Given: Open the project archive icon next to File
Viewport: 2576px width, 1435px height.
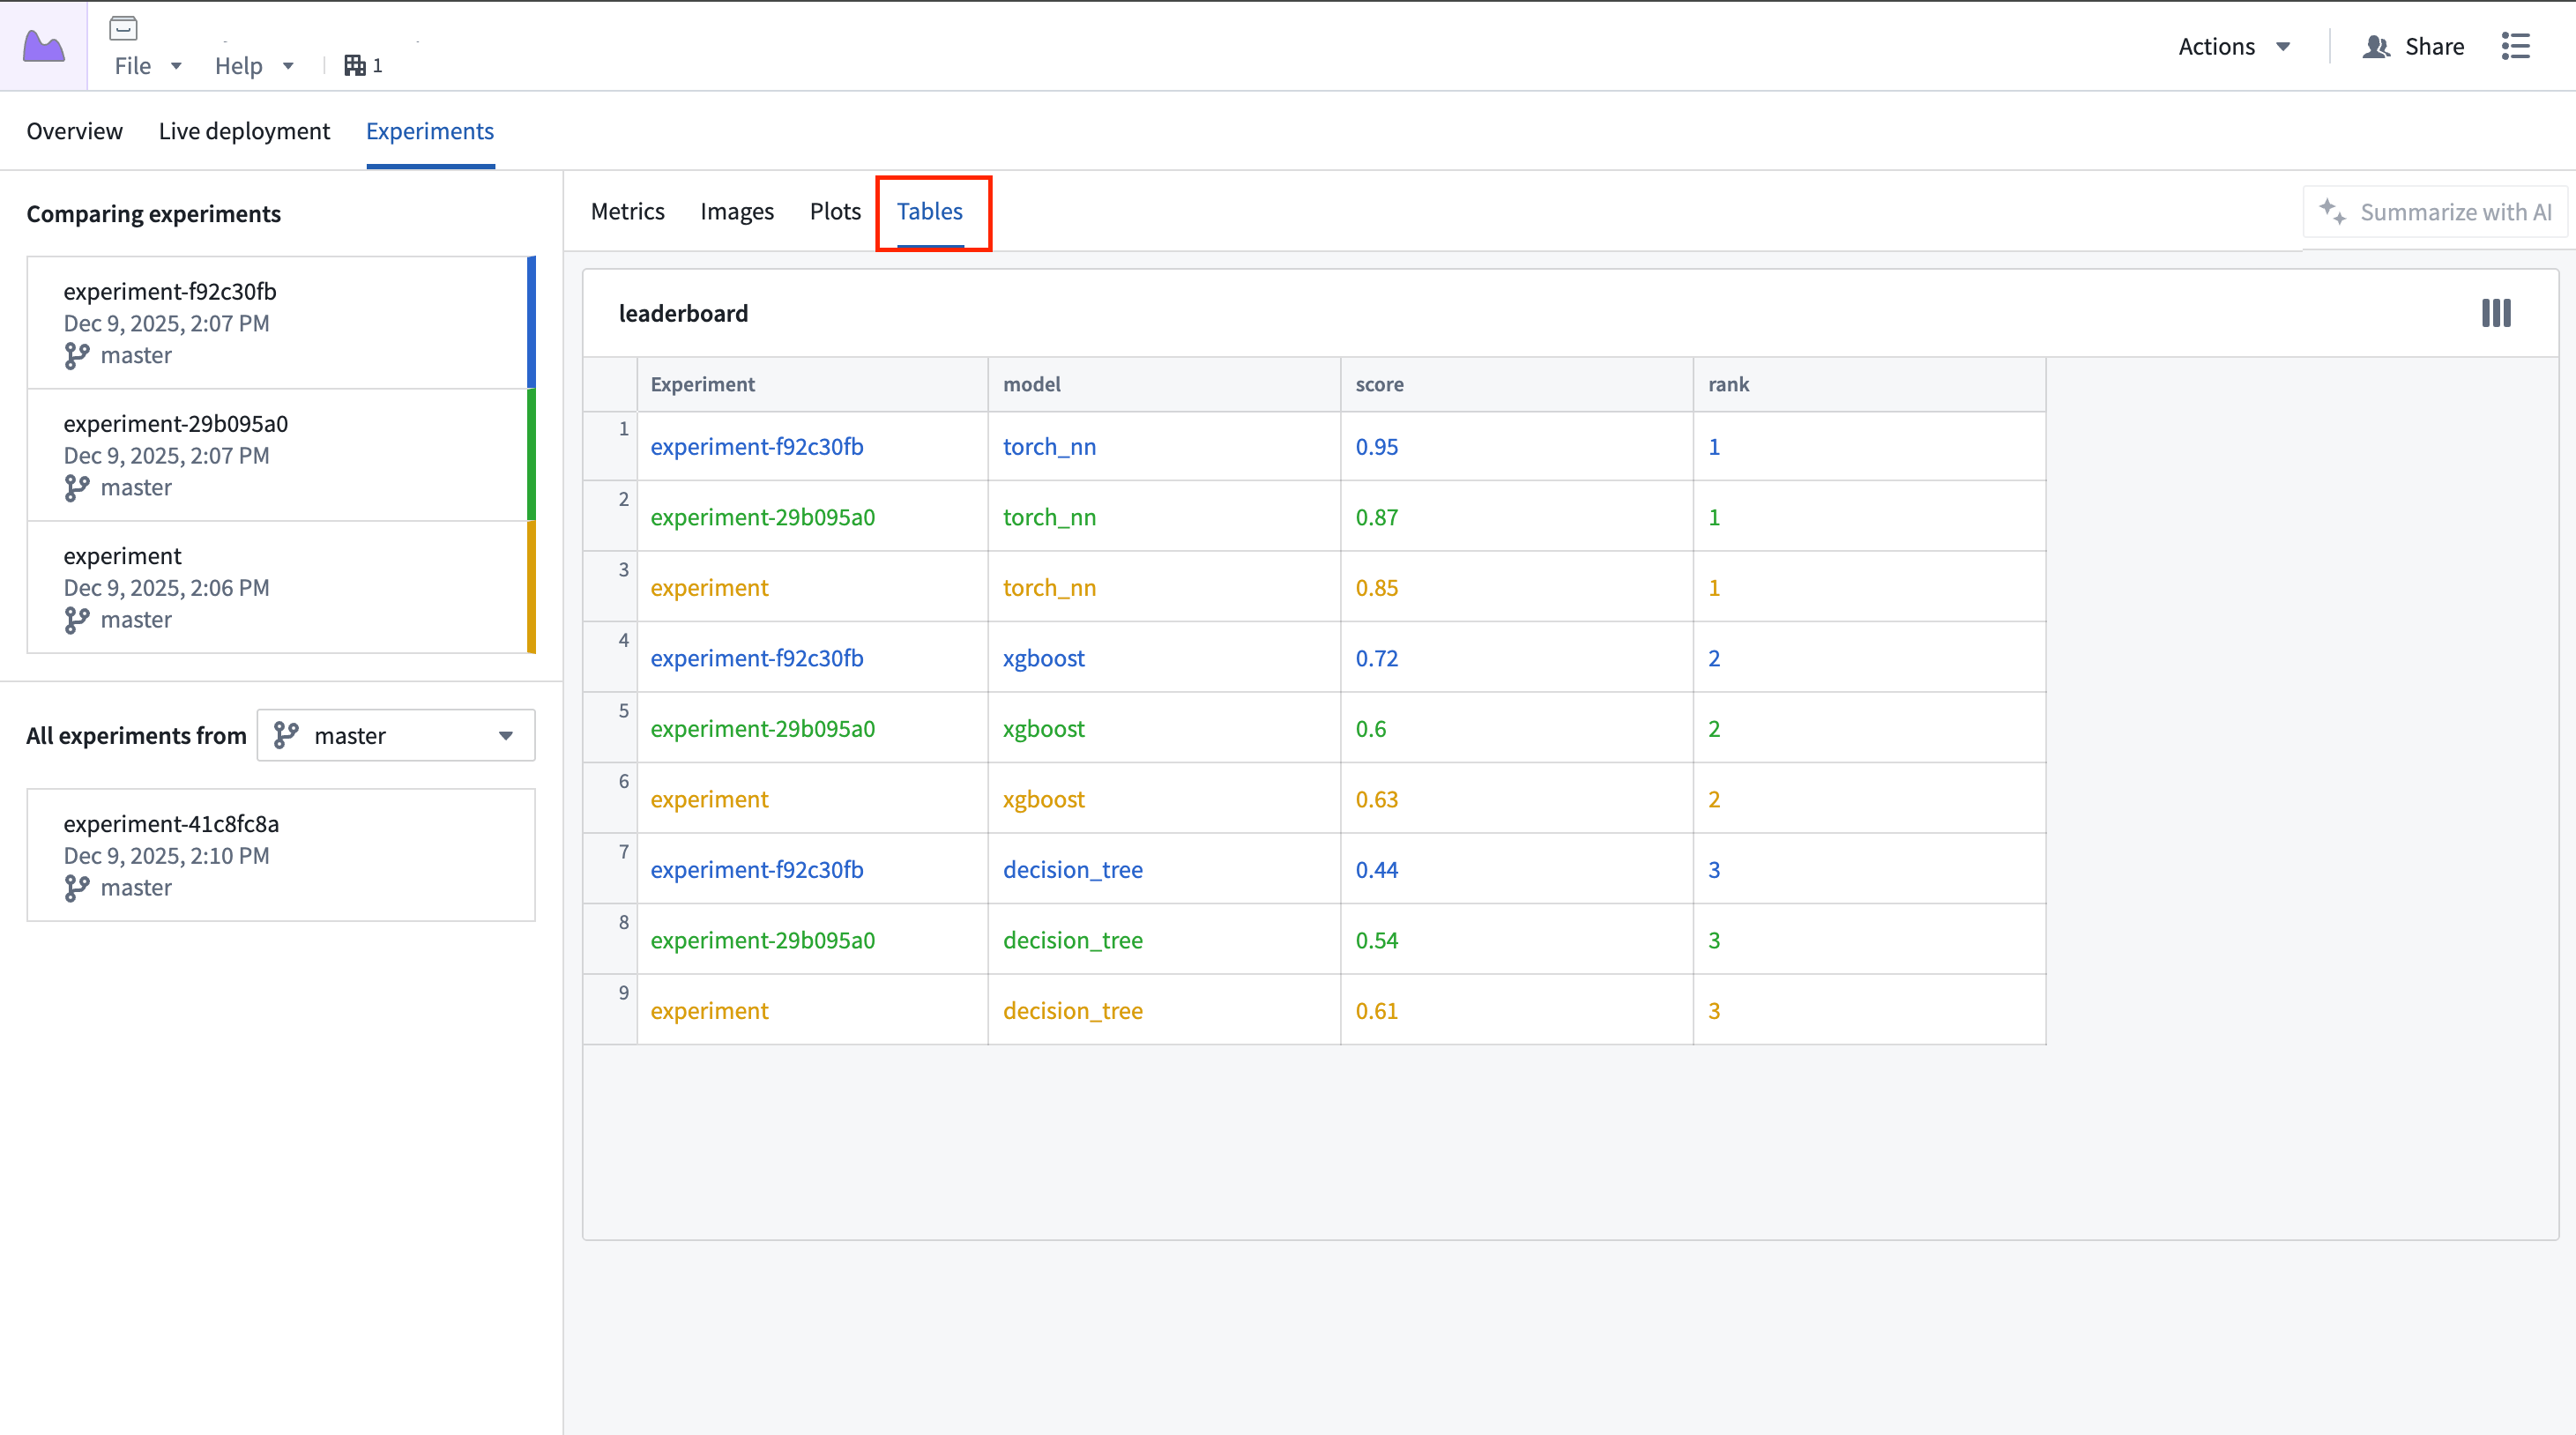Looking at the screenshot, I should [123, 28].
